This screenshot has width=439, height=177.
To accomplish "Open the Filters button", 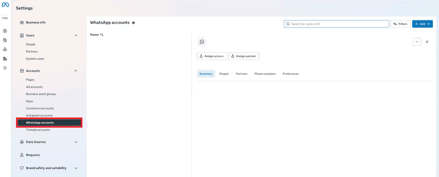I will pos(401,24).
